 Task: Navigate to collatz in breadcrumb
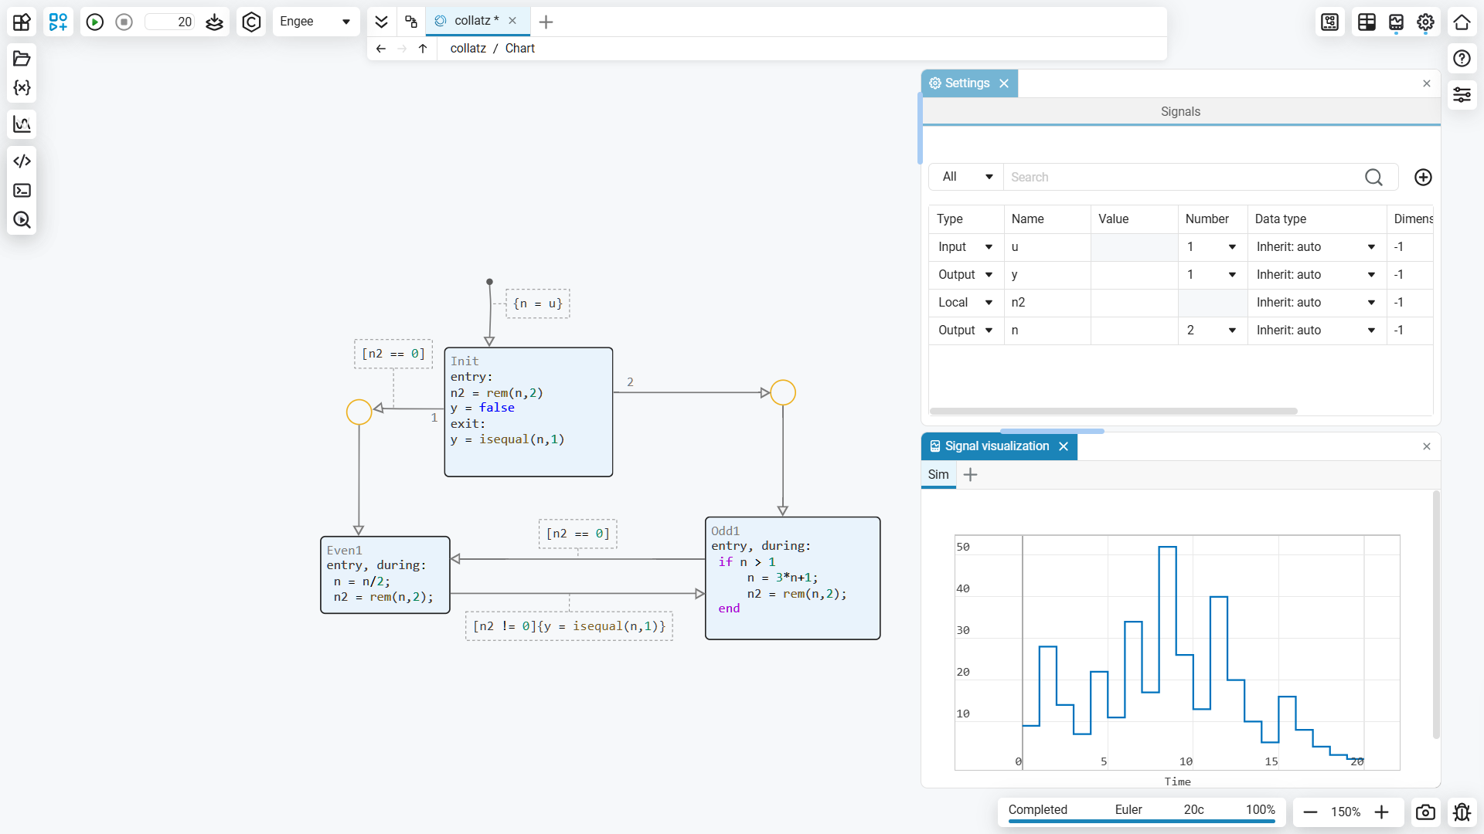click(x=468, y=49)
